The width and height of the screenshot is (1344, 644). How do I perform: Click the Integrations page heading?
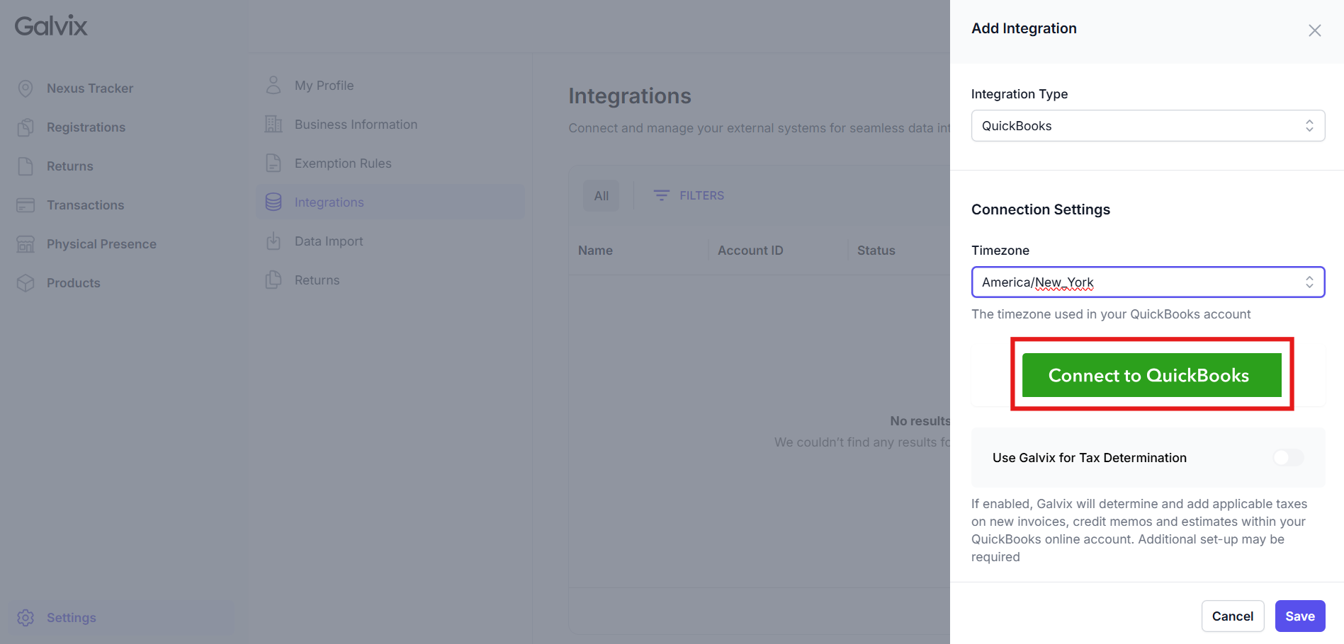point(629,96)
